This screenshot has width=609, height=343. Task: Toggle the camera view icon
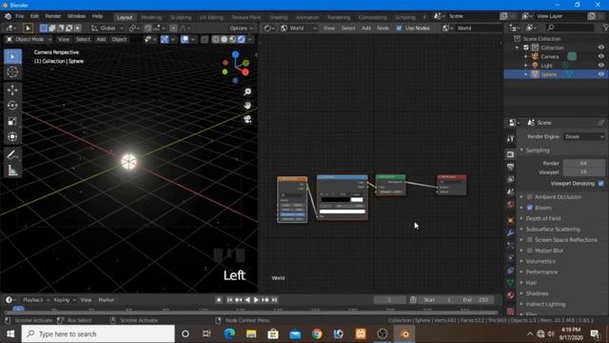[x=247, y=119]
